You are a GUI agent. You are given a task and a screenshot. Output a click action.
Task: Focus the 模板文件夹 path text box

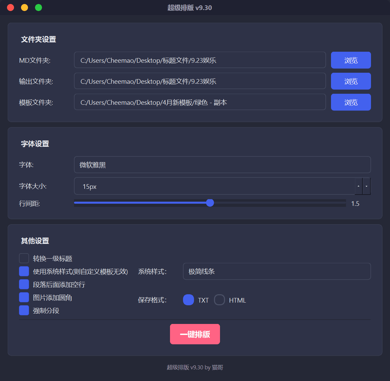coord(200,102)
